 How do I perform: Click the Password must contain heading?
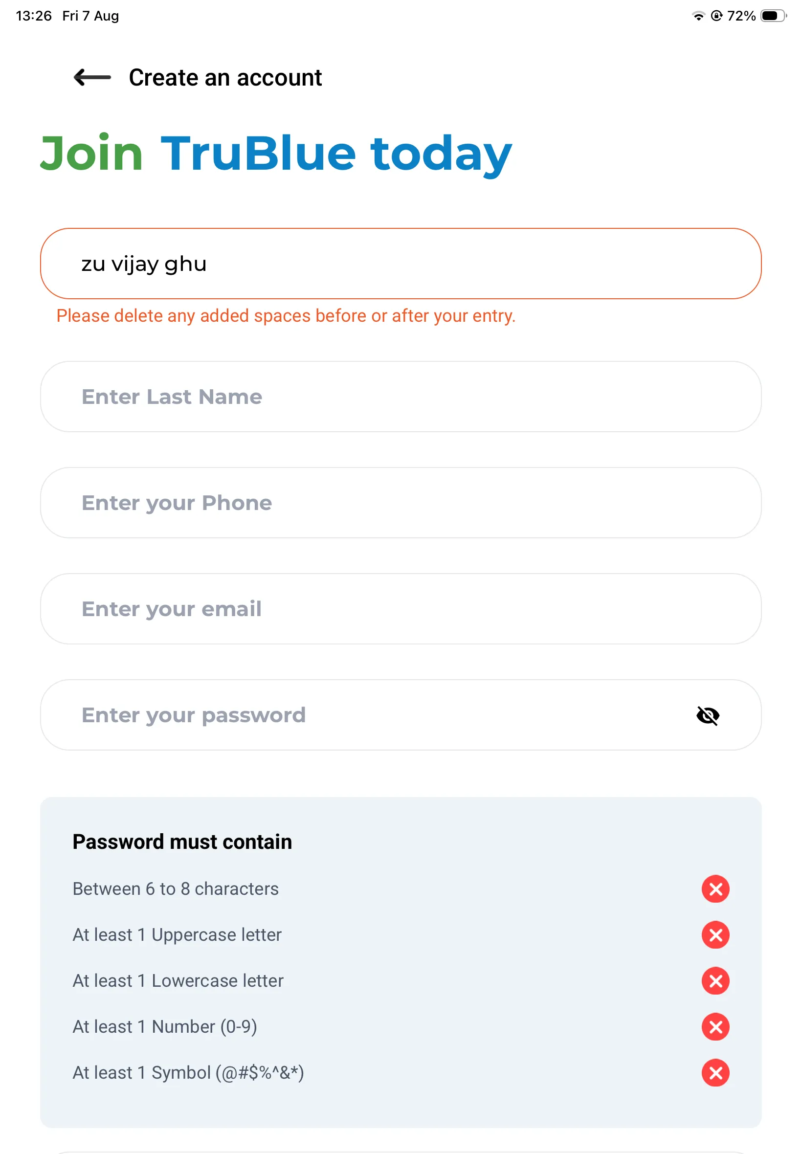(x=182, y=842)
